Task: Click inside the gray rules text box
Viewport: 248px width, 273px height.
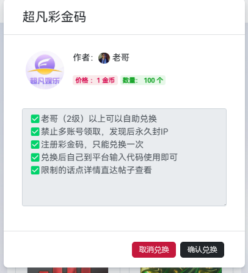Action: coord(124,157)
